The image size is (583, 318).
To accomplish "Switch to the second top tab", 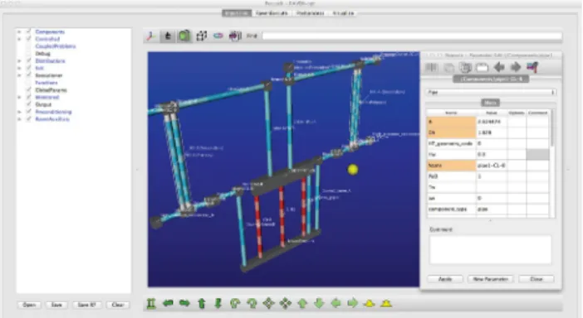I will coord(272,13).
